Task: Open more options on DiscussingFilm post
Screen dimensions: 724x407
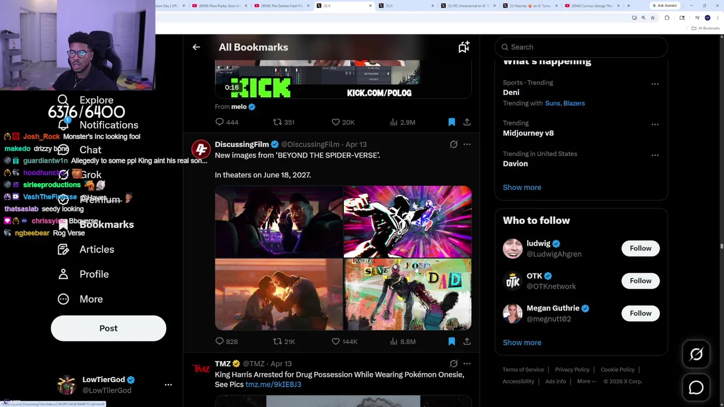Action: (467, 144)
